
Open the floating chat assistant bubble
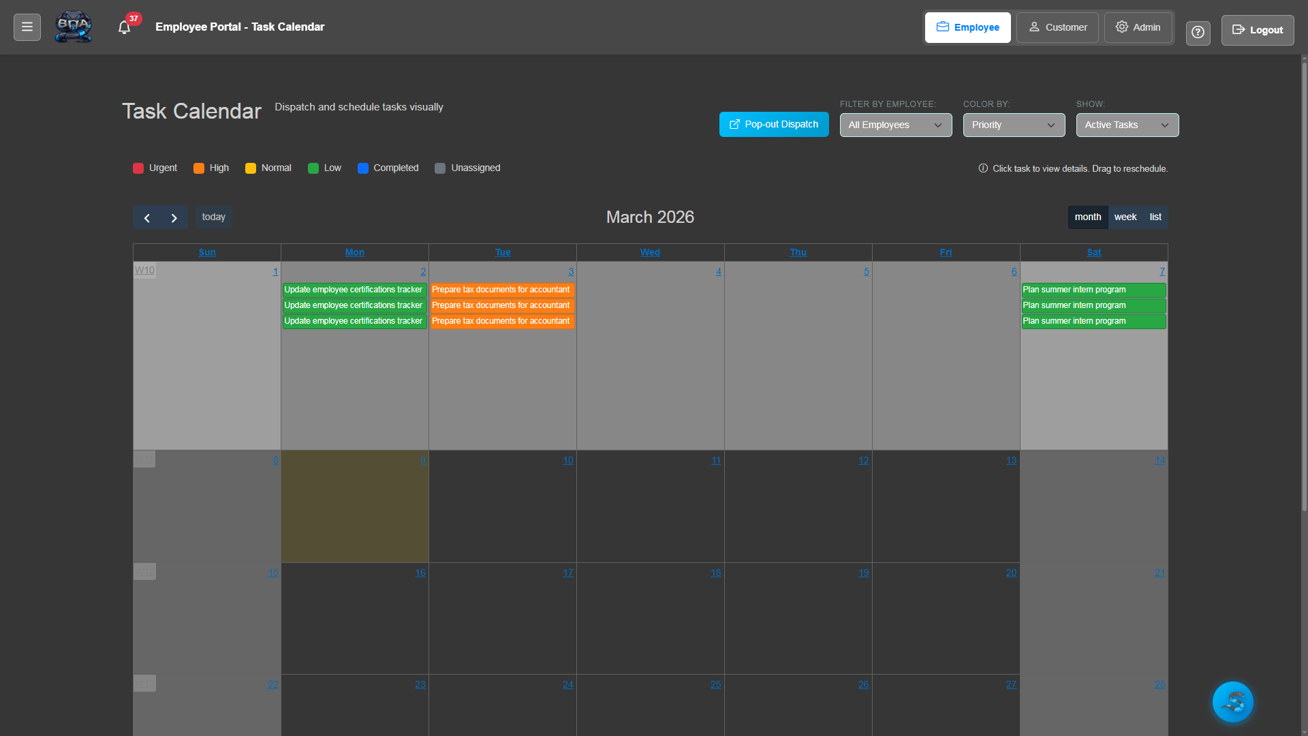(x=1232, y=701)
